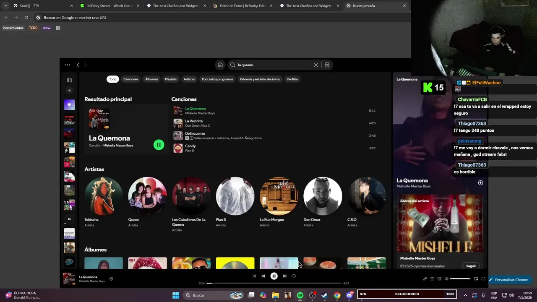
Task: Add La Quemona from Now Playing panel
Action: click(x=480, y=183)
